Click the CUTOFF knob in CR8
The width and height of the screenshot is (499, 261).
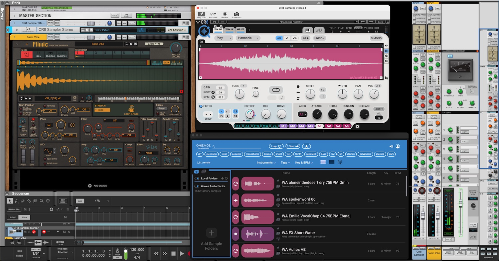click(250, 114)
